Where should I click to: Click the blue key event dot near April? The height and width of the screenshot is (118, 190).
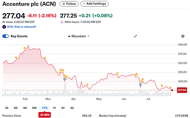64,79
